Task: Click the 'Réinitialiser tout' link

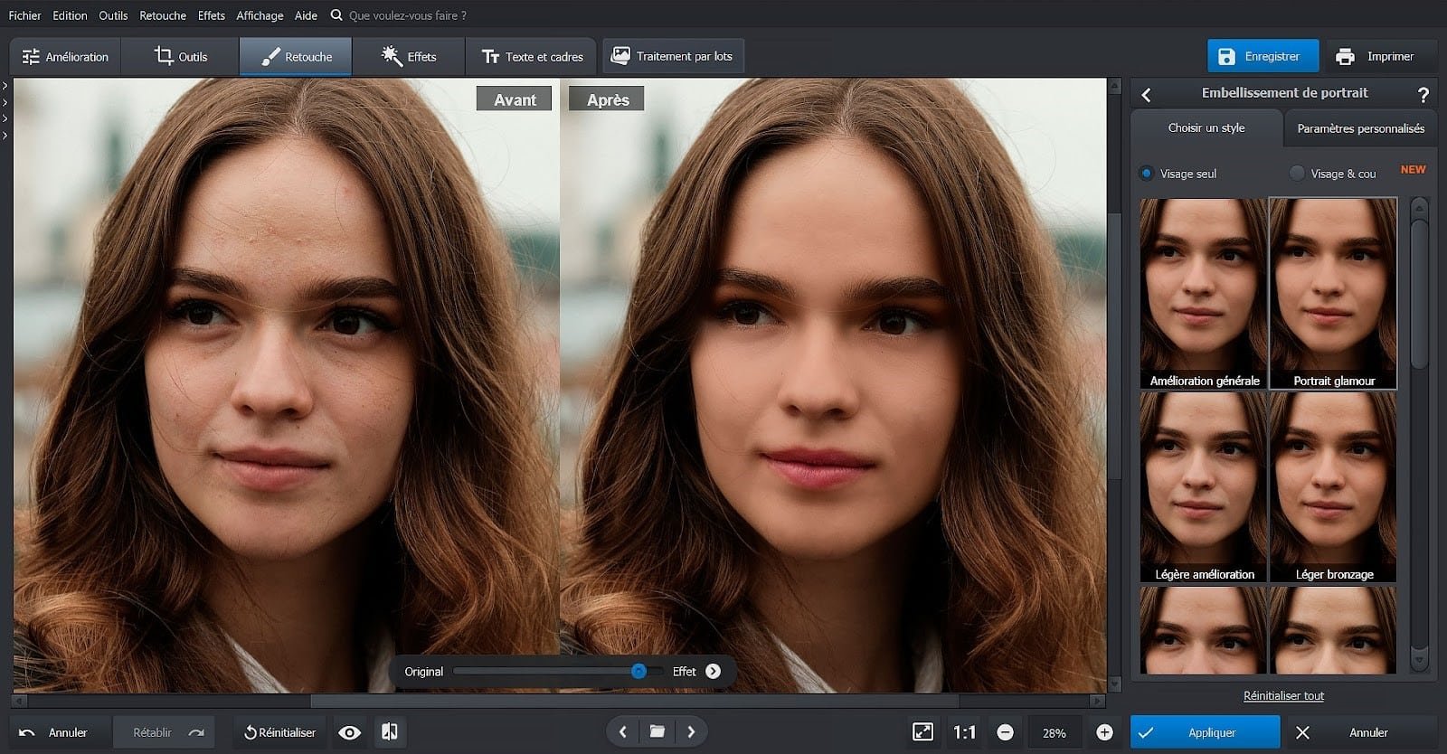Action: (1283, 695)
